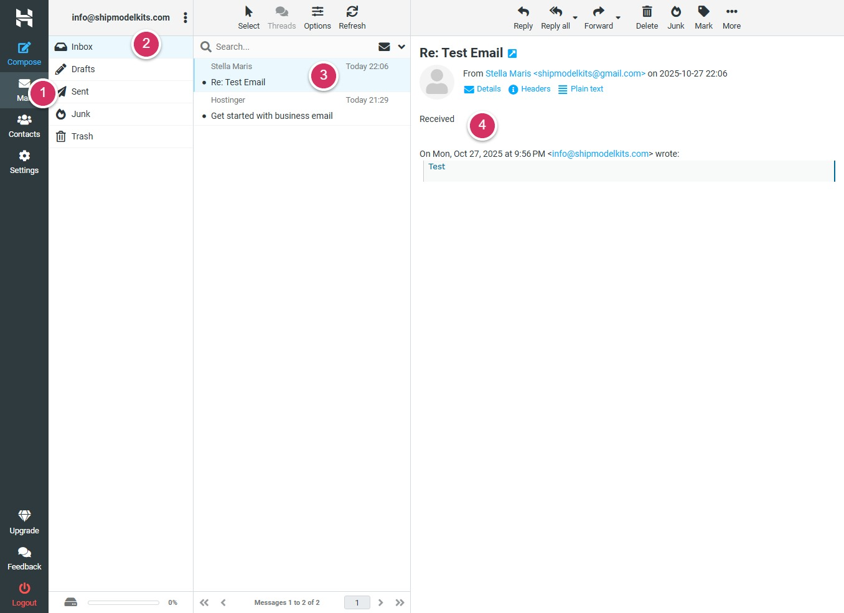This screenshot has height=613, width=844.
Task: Toggle the Headers view of message
Action: click(x=529, y=89)
